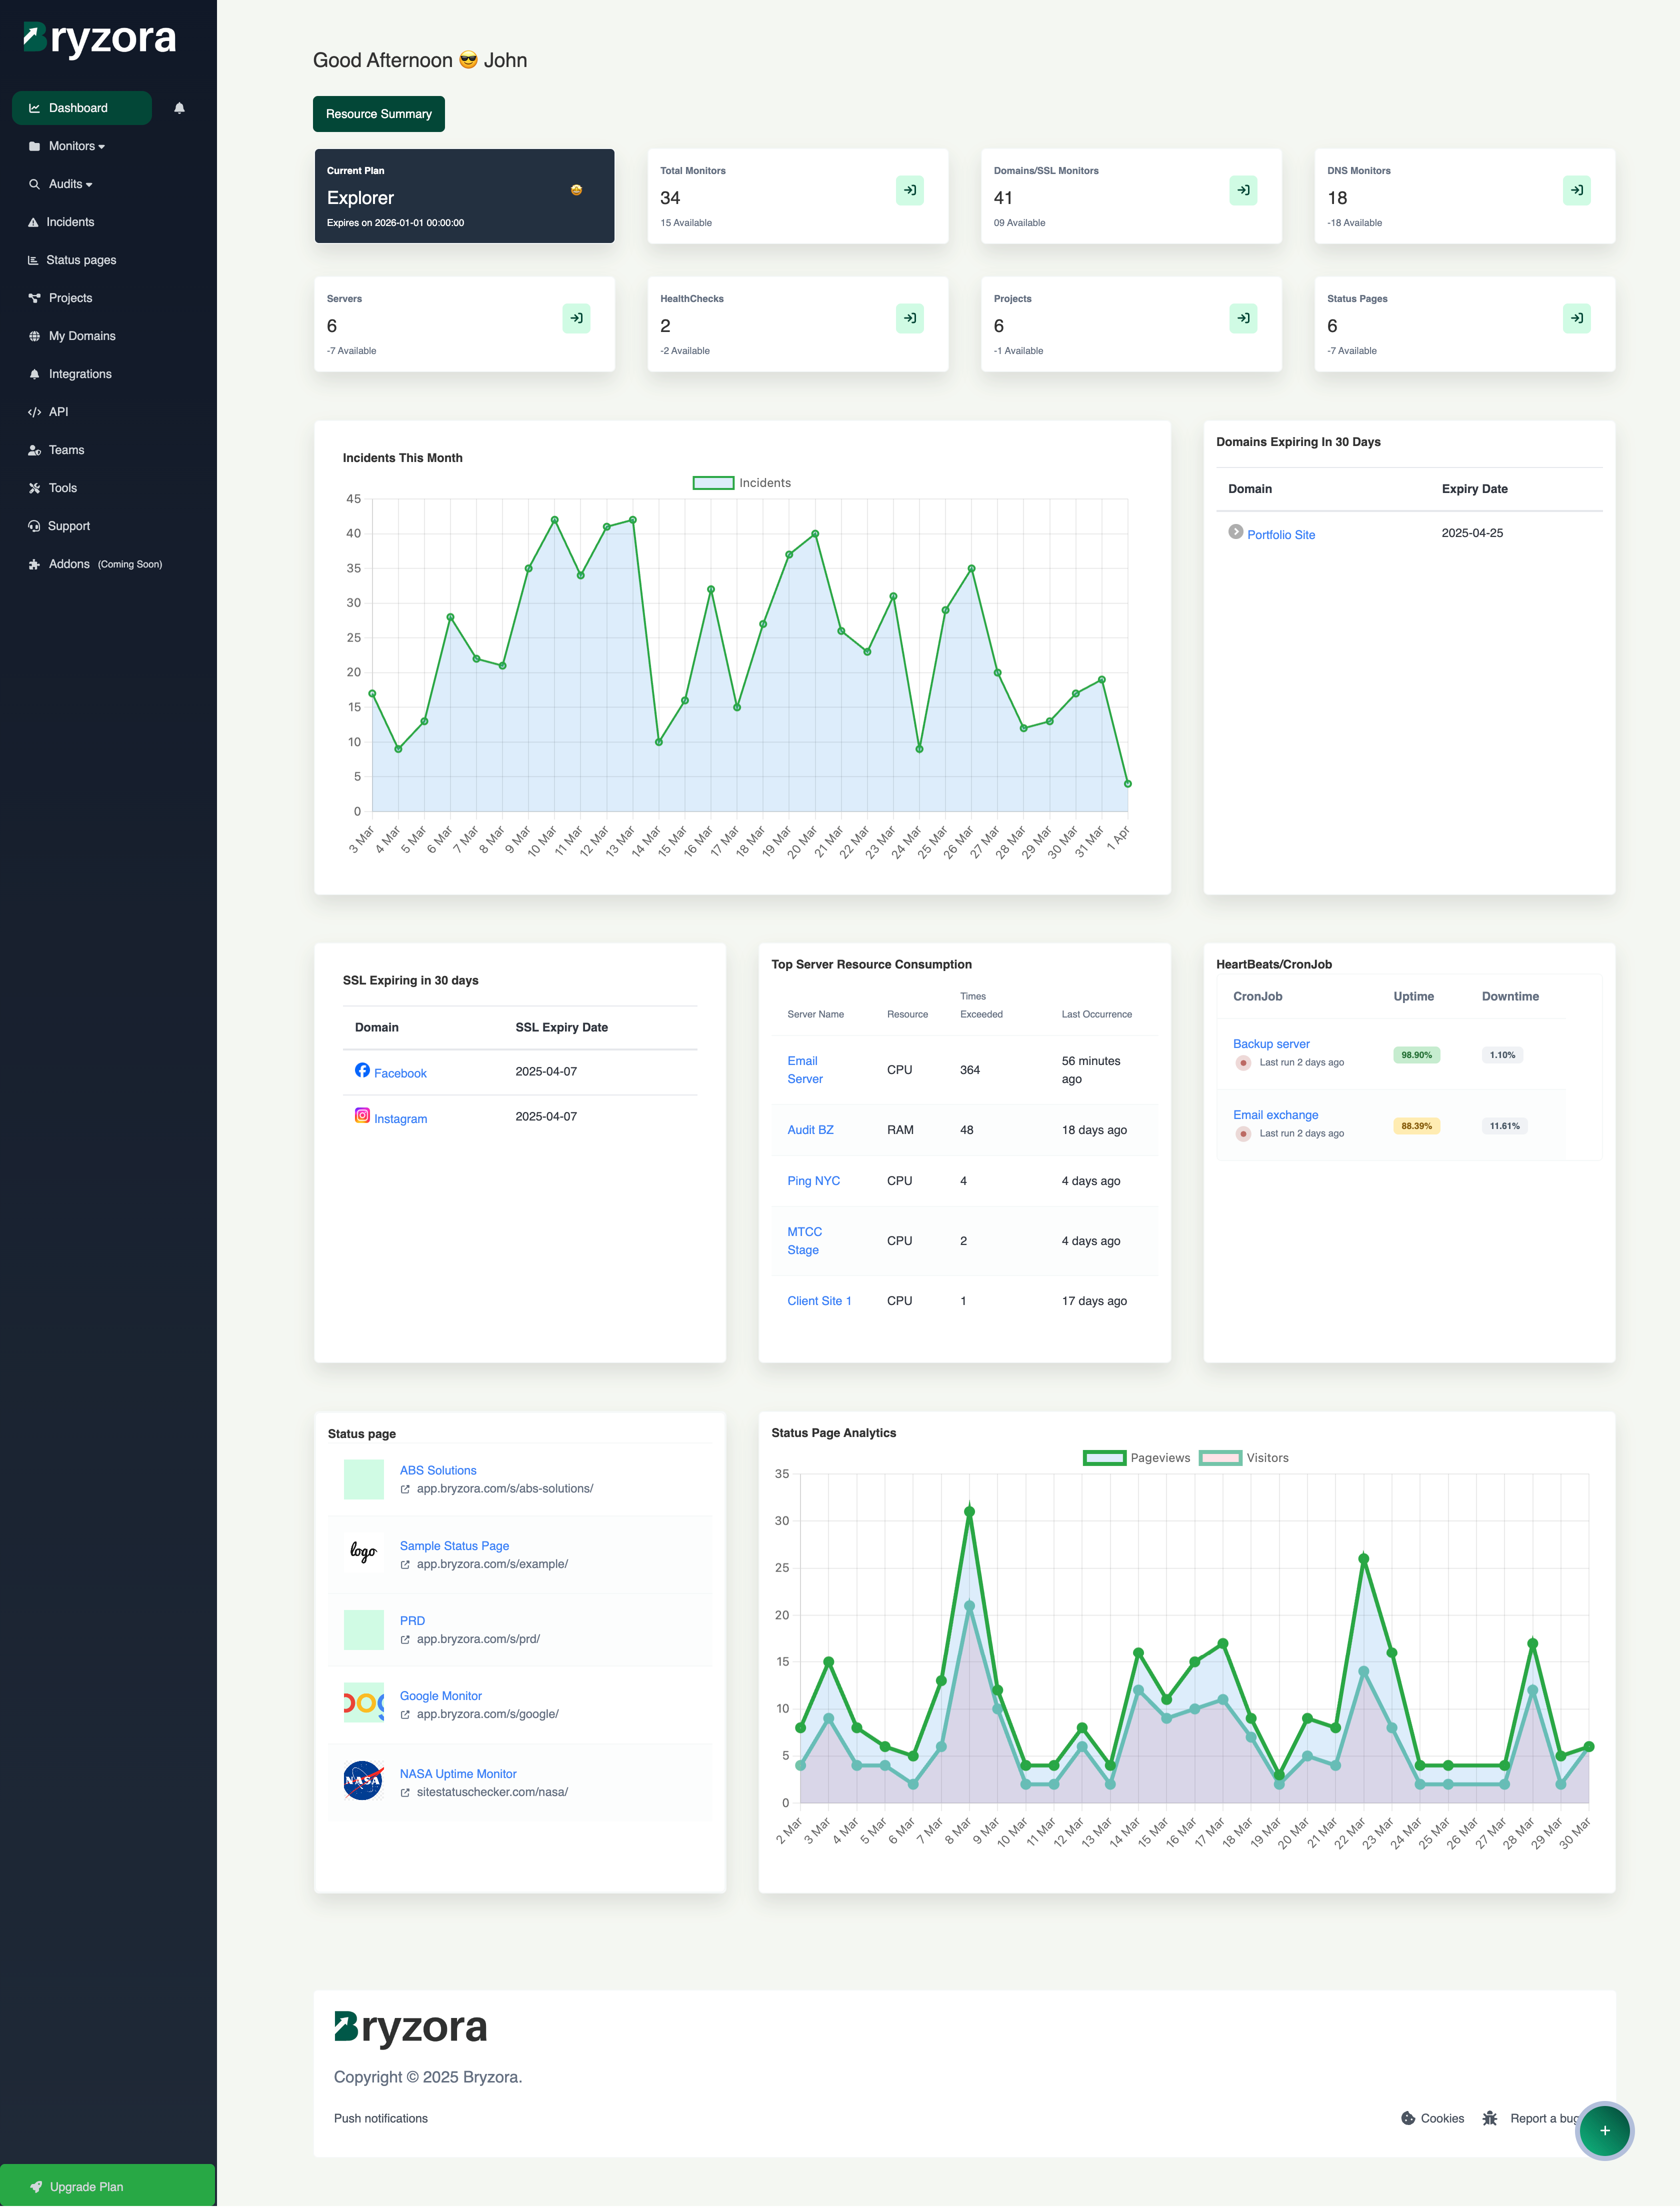Open the Audit BZ server link
This screenshot has width=1680, height=2207.
(810, 1130)
